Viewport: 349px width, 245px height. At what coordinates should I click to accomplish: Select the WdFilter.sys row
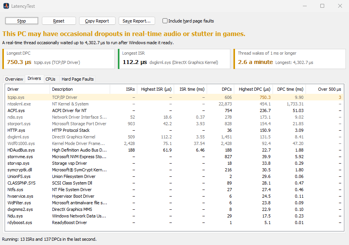(174, 203)
